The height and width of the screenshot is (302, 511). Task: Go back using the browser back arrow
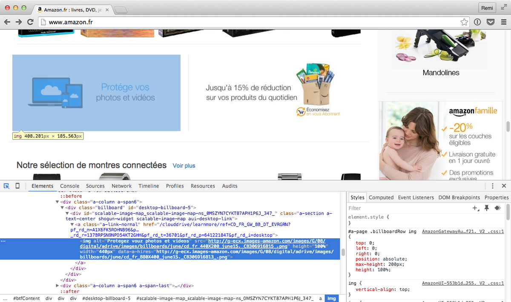click(x=7, y=22)
